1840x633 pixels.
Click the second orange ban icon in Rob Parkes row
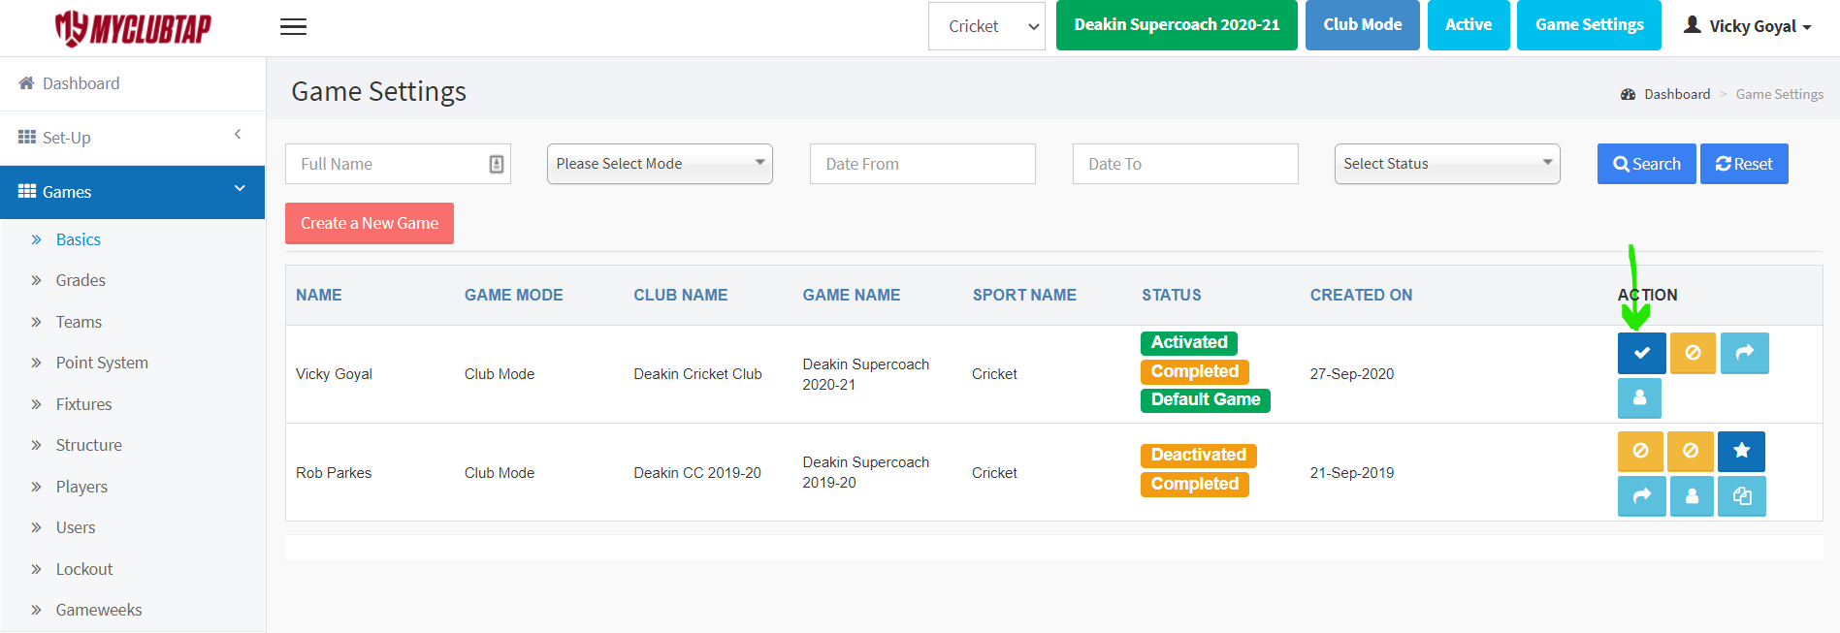(x=1690, y=451)
